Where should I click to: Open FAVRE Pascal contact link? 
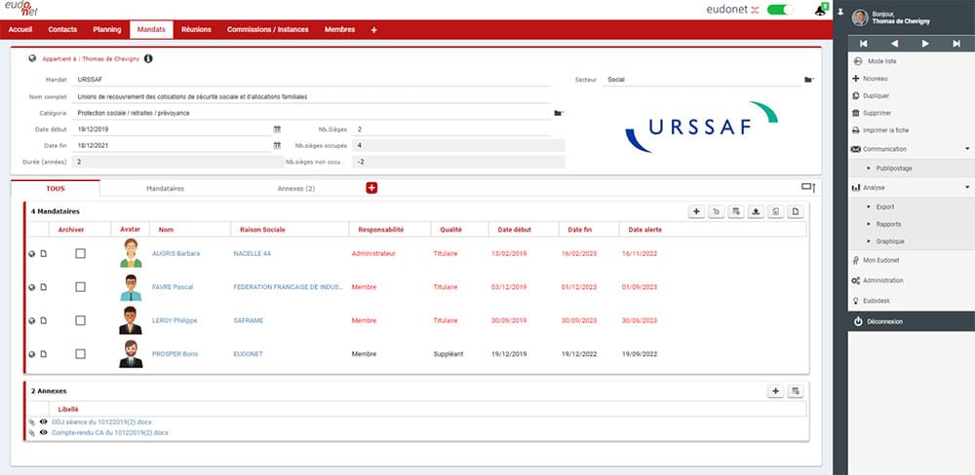coord(173,287)
